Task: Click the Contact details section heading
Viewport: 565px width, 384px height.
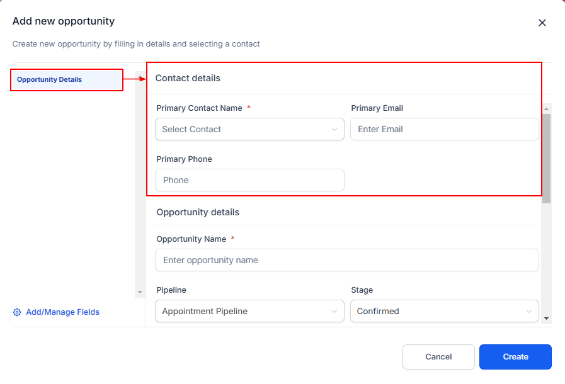Action: (x=188, y=79)
